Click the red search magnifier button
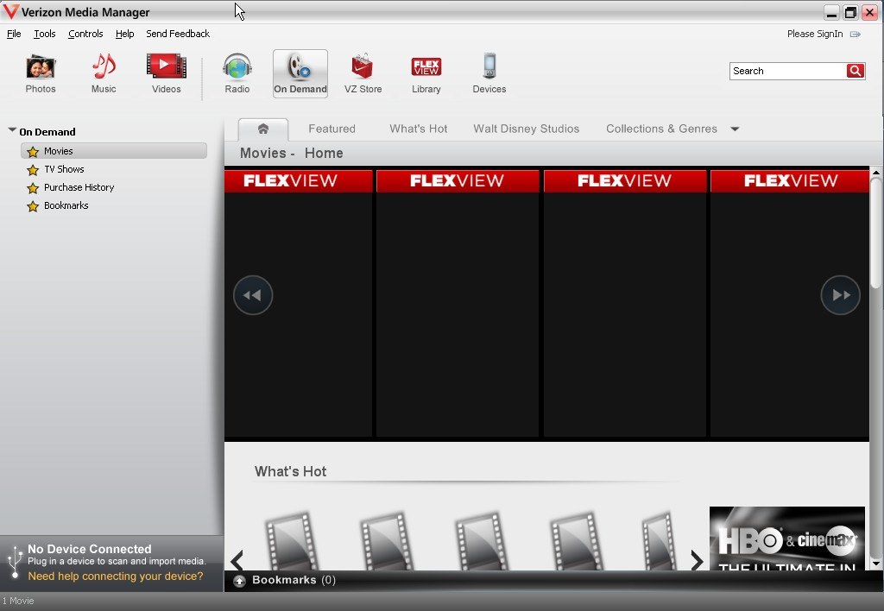Viewport: 884px width, 611px height. (x=856, y=71)
